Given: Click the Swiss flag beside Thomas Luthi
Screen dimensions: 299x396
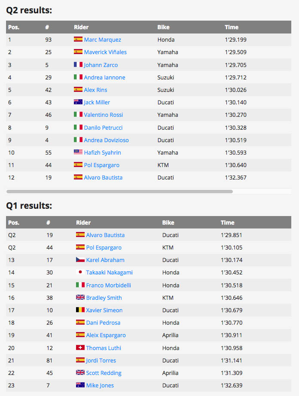Looking at the screenshot, I should click(x=80, y=347).
